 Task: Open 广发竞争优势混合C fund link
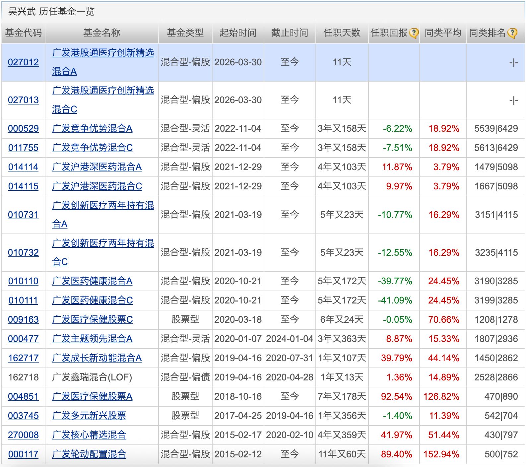click(x=93, y=148)
